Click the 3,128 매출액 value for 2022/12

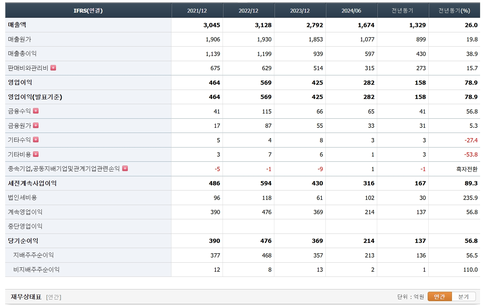[x=263, y=25]
